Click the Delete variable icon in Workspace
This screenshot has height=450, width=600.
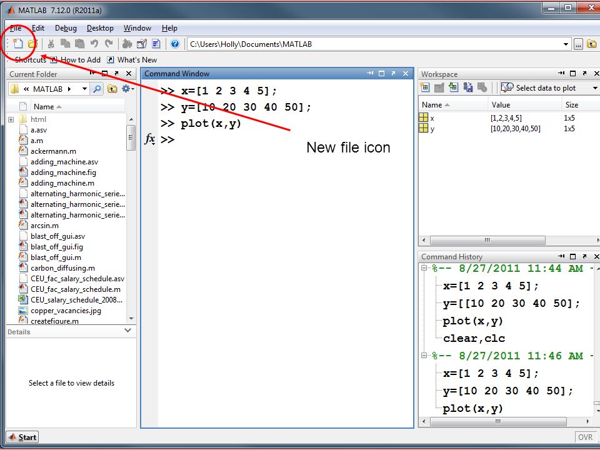coord(482,87)
